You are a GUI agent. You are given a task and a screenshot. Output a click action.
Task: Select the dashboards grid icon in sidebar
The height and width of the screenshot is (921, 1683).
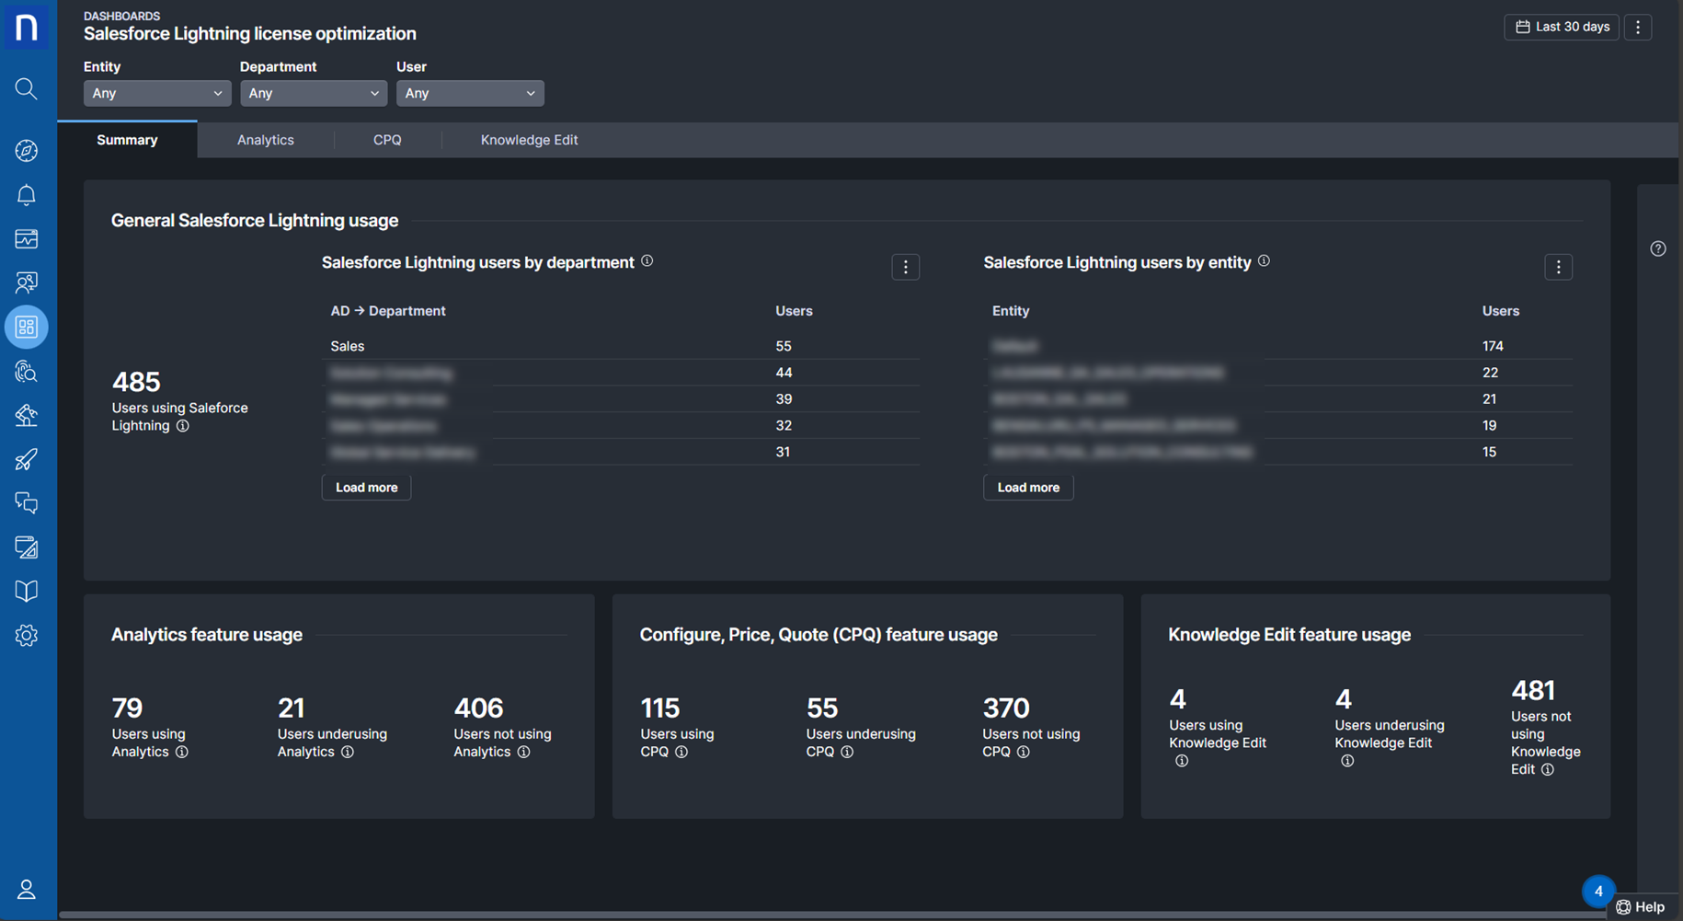(27, 327)
